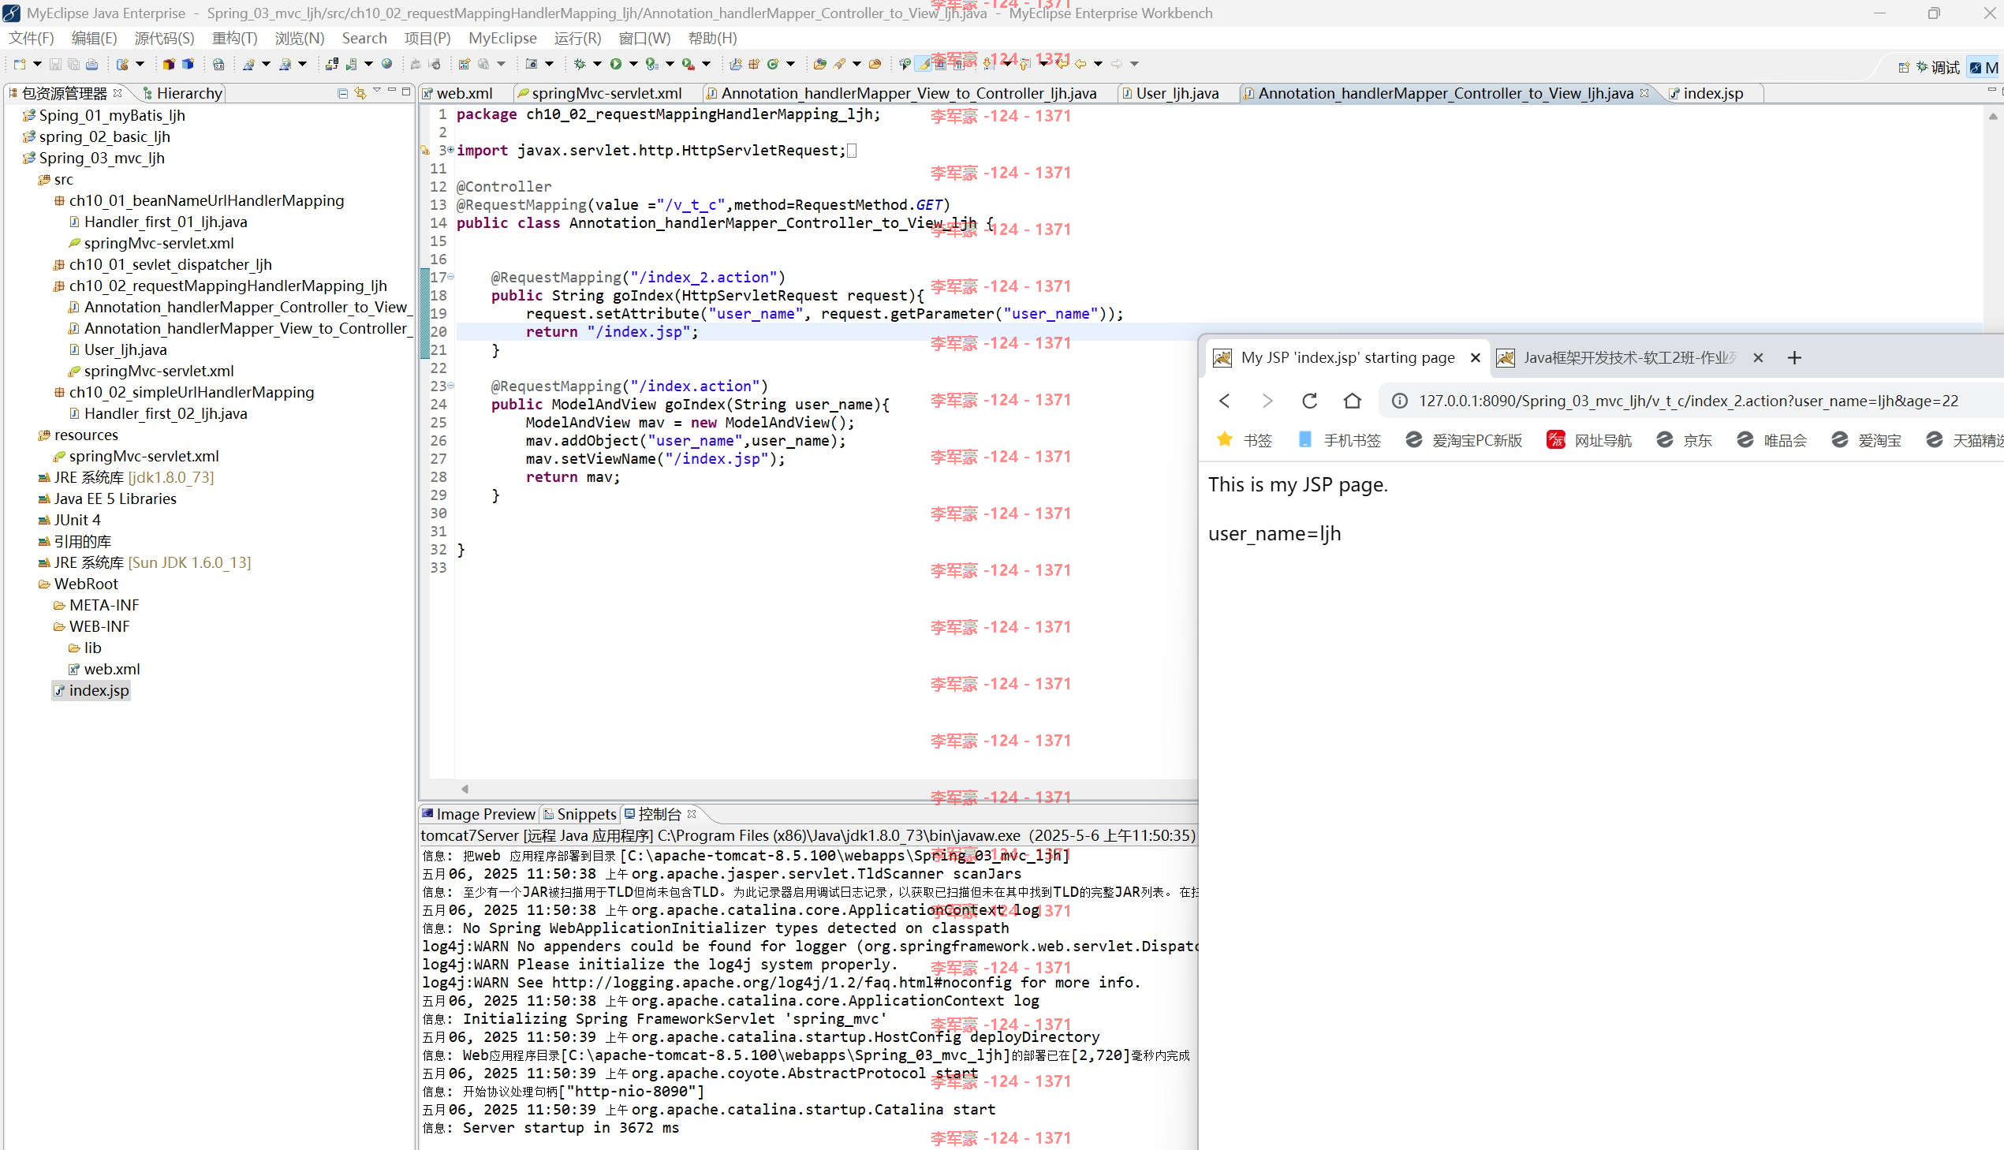Open the 源代码(S) menu

(164, 38)
